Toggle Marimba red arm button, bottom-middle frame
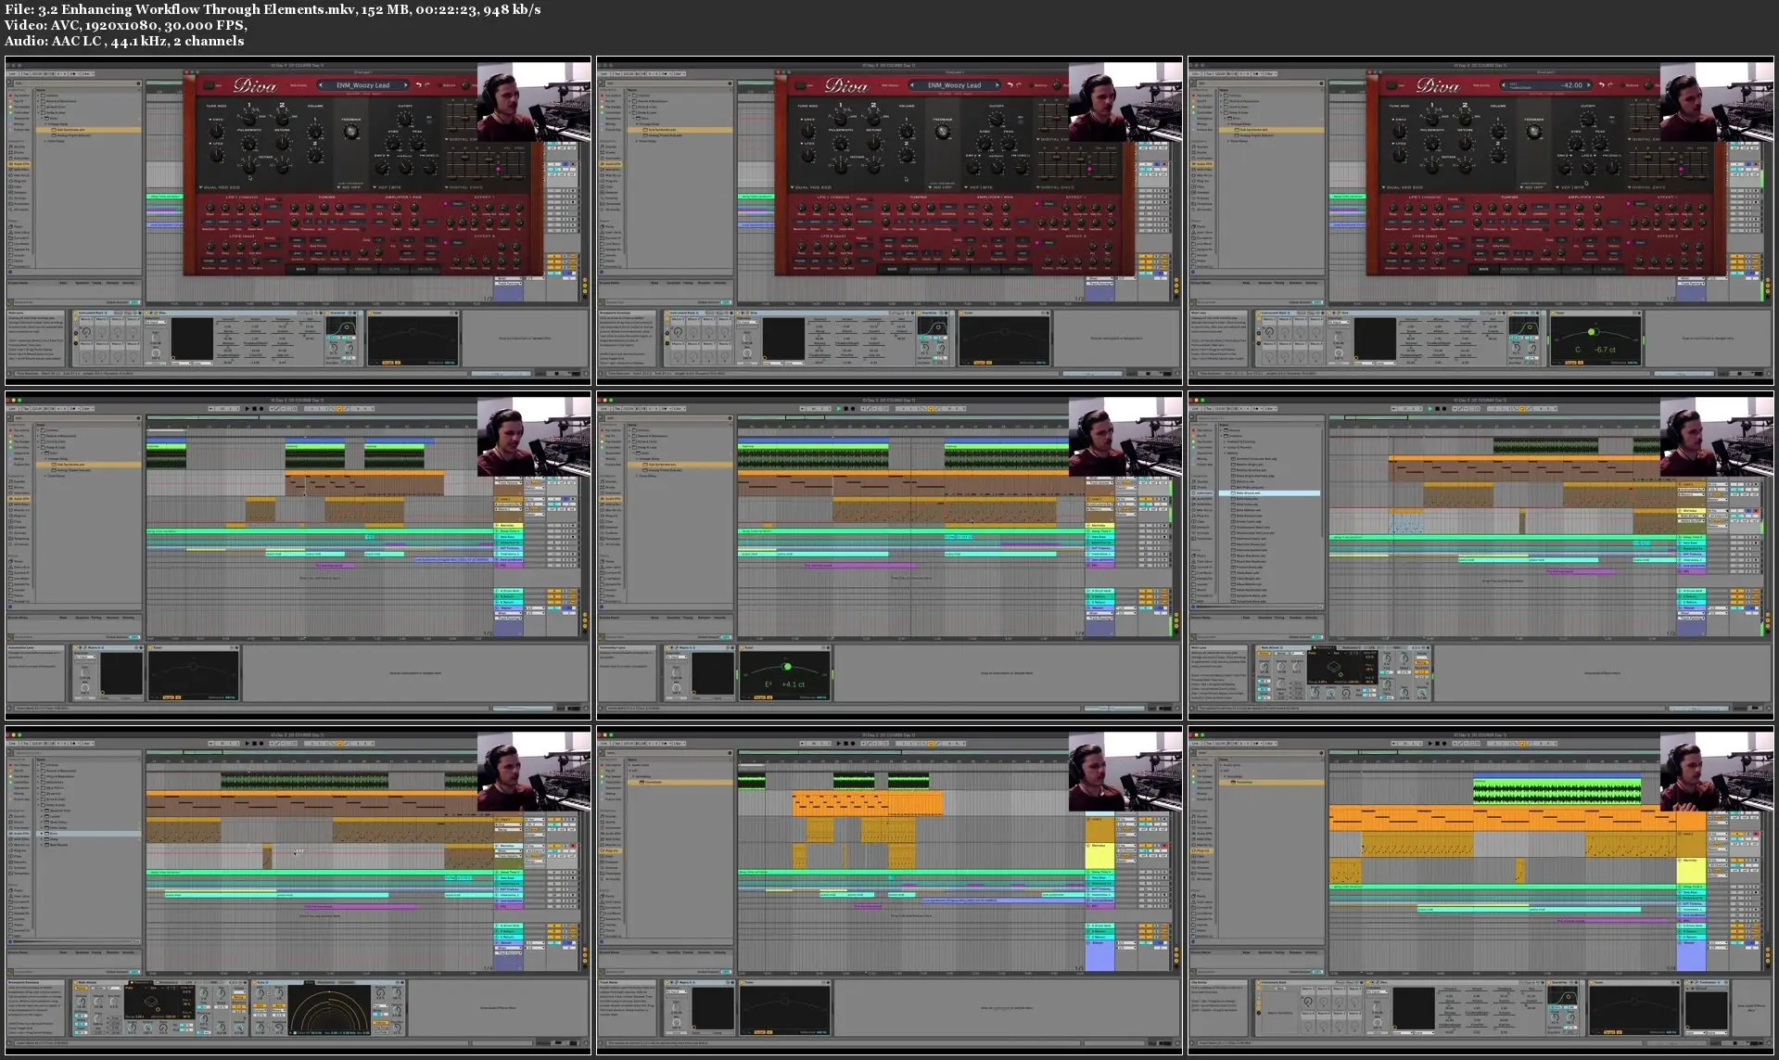 (x=1164, y=847)
